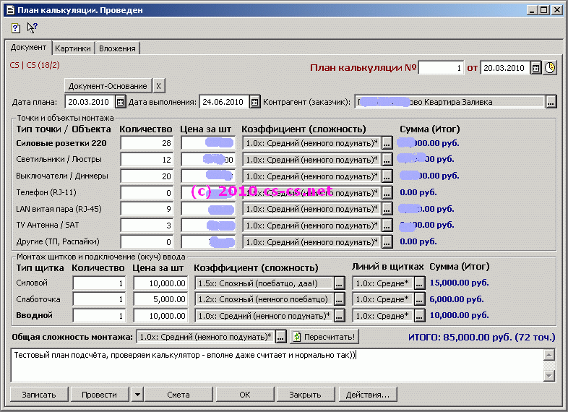Click the What's This pointer help icon
Image resolution: width=568 pixels, height=412 pixels.
pyautogui.click(x=33, y=27)
